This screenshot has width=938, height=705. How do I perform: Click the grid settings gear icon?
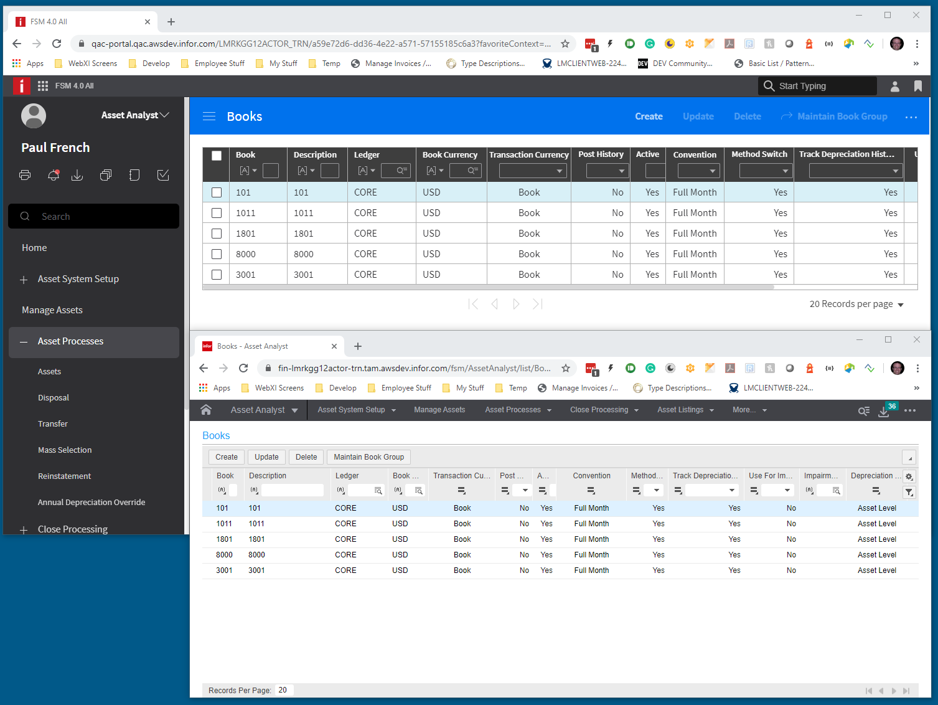pyautogui.click(x=909, y=476)
